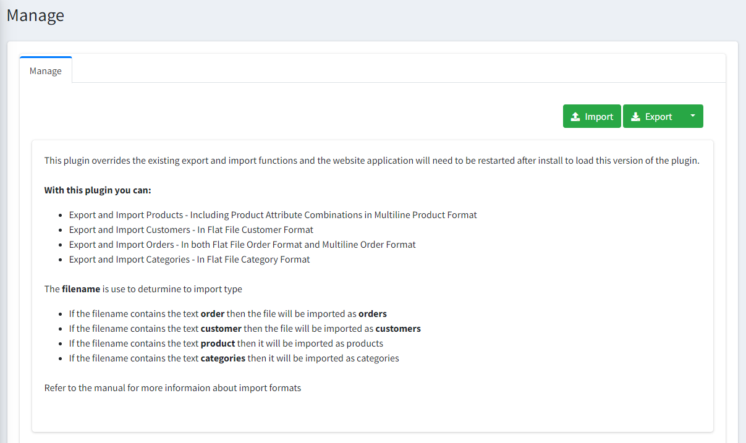The width and height of the screenshot is (746, 443).
Task: Click the 'Refer to the manual' sentence
Action: click(173, 388)
